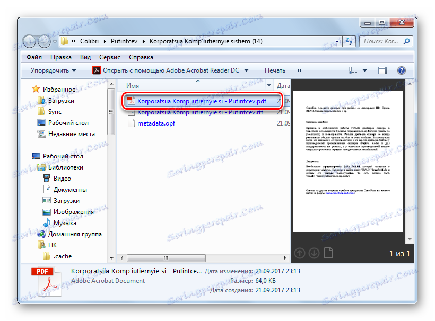This screenshot has width=435, height=321.
Task: Click the metadata.opf blank file icon
Action: 131,123
